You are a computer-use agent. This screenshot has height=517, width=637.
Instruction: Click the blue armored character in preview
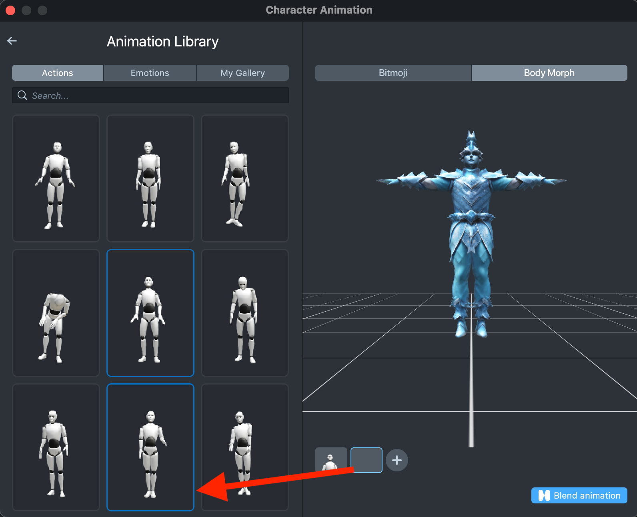click(471, 232)
